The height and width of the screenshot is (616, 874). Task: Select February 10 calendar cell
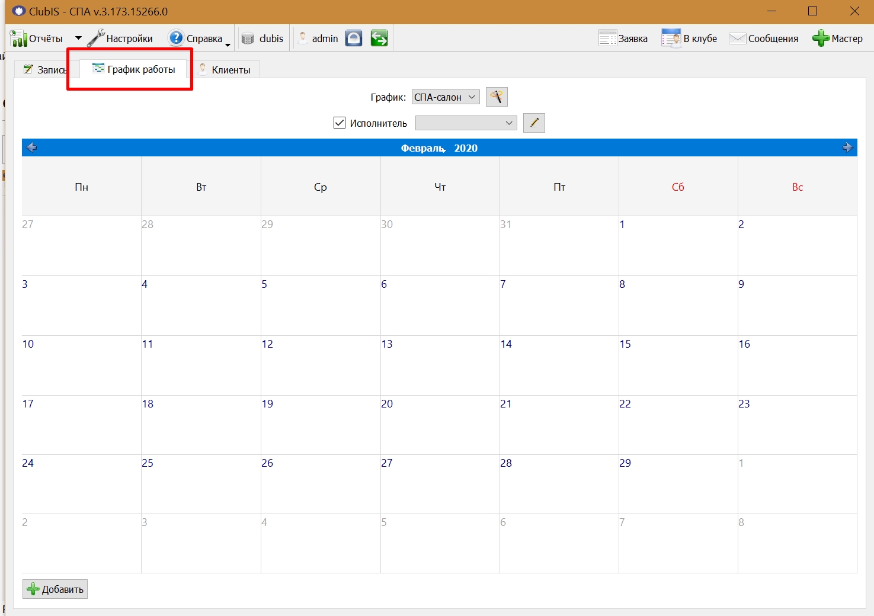(x=82, y=365)
